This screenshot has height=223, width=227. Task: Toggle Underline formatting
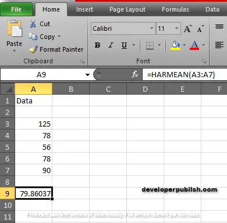pos(124,45)
